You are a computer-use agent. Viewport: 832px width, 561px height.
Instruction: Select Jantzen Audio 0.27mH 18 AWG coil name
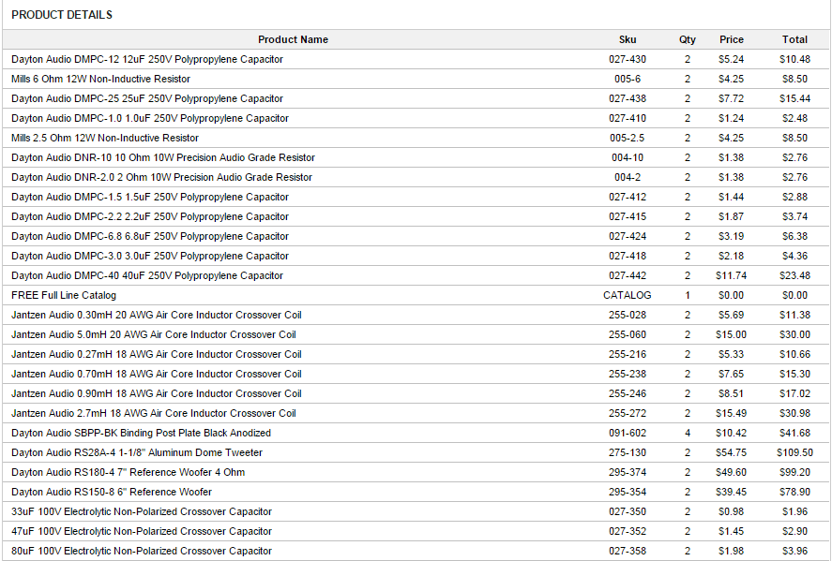(x=156, y=354)
